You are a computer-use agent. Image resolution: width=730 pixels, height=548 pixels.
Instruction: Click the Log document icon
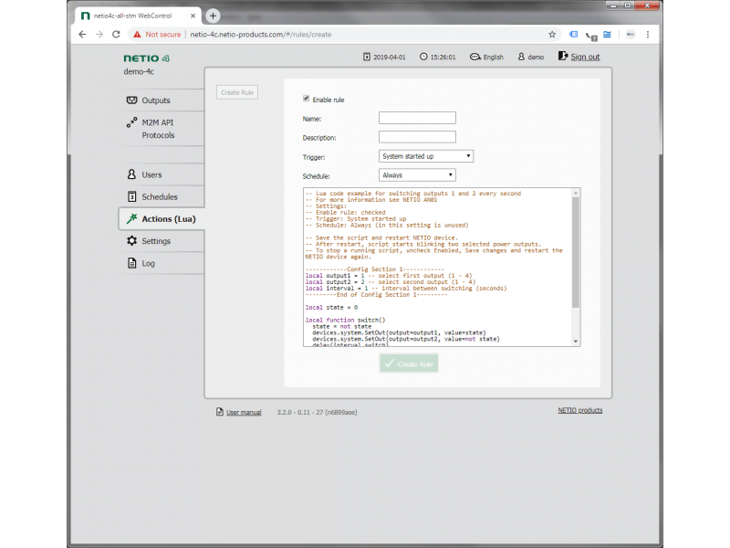click(131, 263)
